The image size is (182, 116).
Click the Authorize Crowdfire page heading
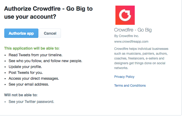click(x=48, y=13)
